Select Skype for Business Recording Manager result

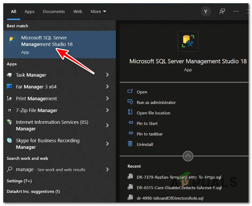click(x=60, y=144)
